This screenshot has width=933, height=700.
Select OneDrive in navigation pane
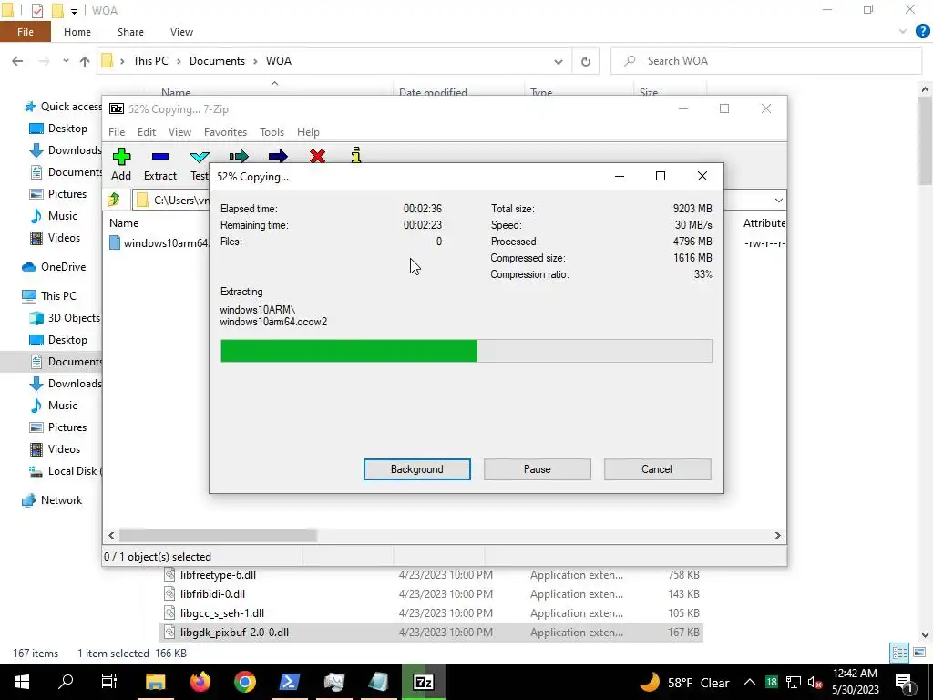(54, 267)
